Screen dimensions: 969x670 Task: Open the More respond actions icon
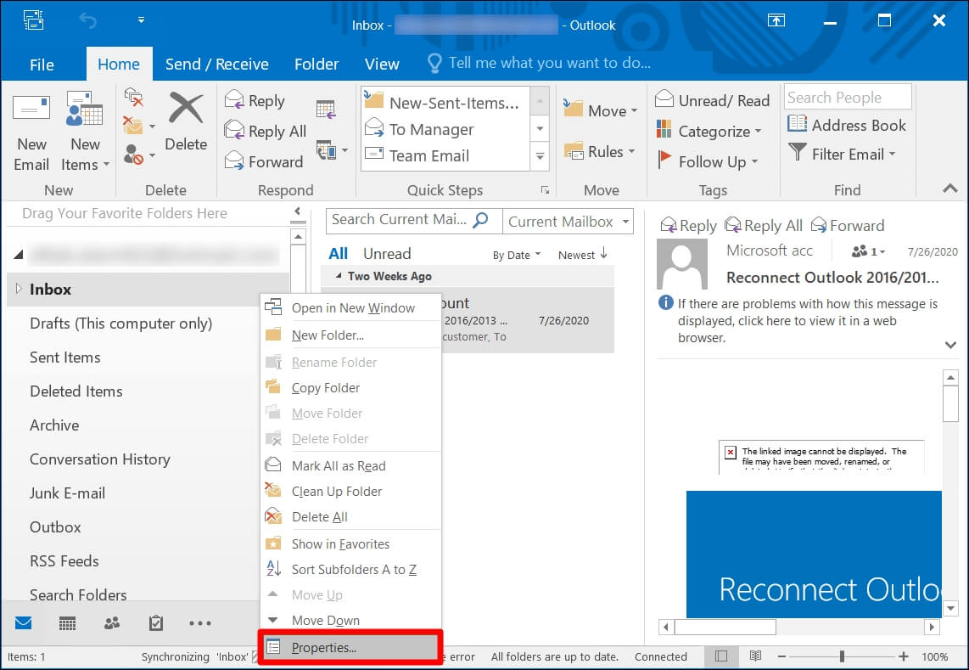331,150
